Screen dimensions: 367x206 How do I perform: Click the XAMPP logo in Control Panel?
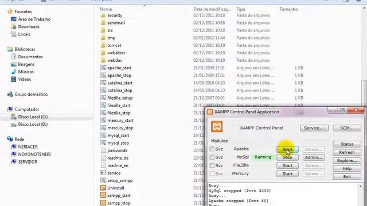tap(217, 126)
